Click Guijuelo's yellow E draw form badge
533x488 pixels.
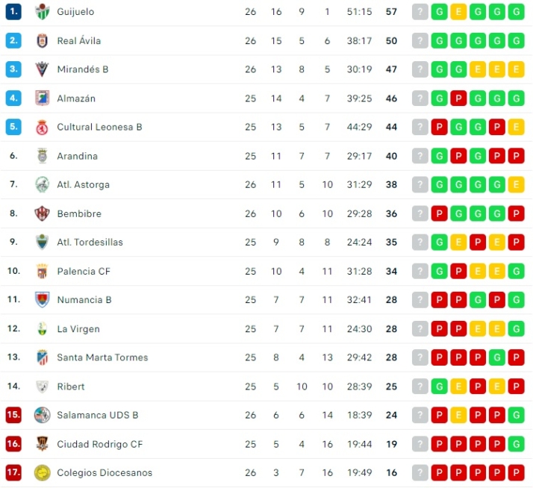coord(458,12)
